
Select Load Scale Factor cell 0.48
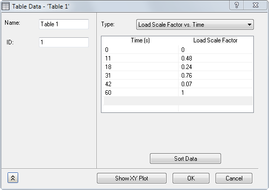tap(216, 58)
